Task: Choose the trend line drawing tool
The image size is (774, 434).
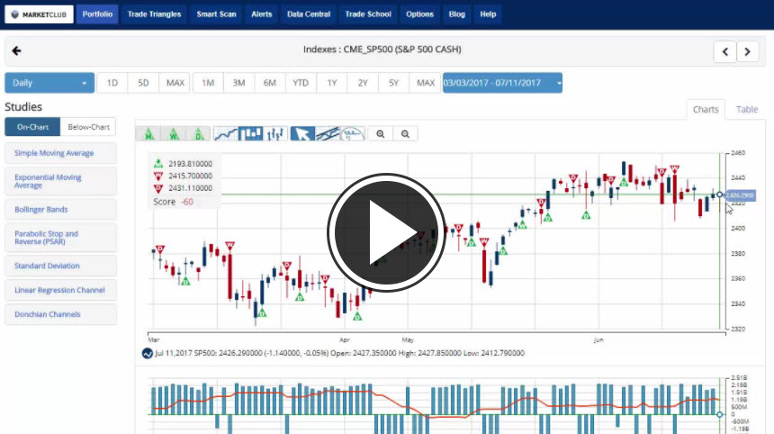Action: 328,133
